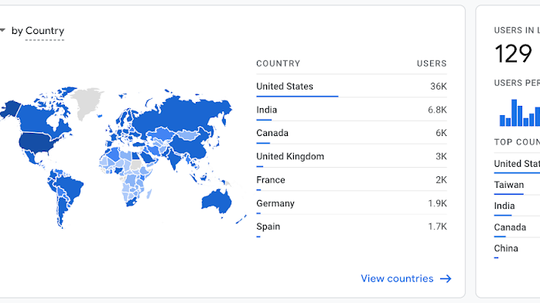Select Taiwan in the realtime top countries list
Image resolution: width=540 pixels, height=303 pixels.
click(x=509, y=185)
